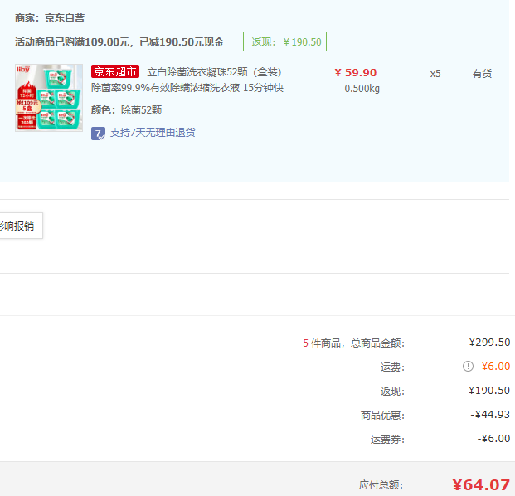The height and width of the screenshot is (496, 515).
Task: Select product discount value -¥44.93
Action: click(x=490, y=414)
